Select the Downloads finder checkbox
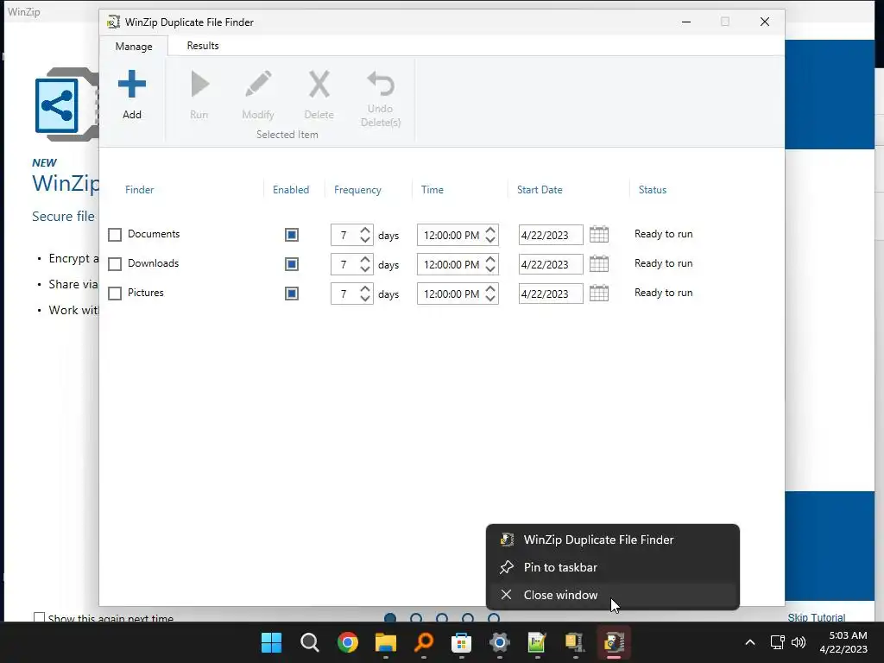 coord(115,264)
